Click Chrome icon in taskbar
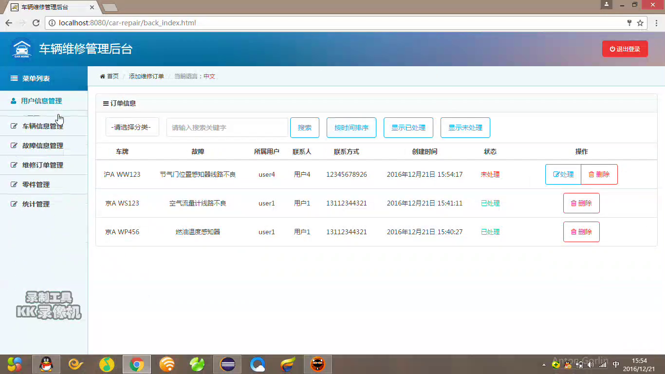Image resolution: width=665 pixels, height=374 pixels. click(137, 364)
